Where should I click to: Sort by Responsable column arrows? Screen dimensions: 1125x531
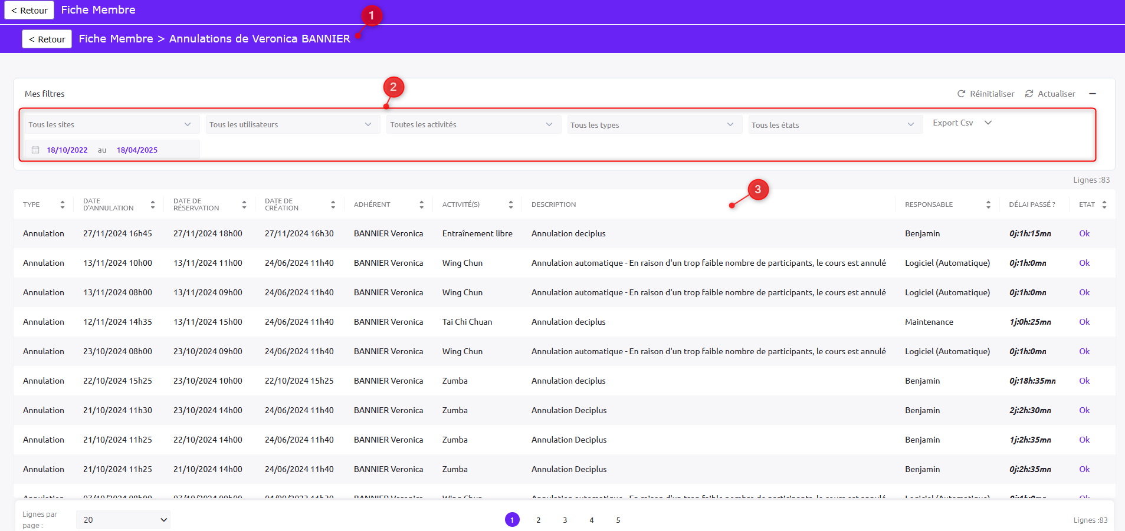pos(988,205)
